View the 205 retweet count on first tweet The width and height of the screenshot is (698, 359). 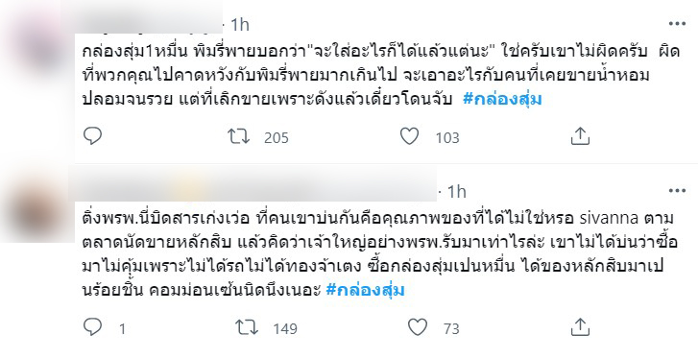(276, 138)
